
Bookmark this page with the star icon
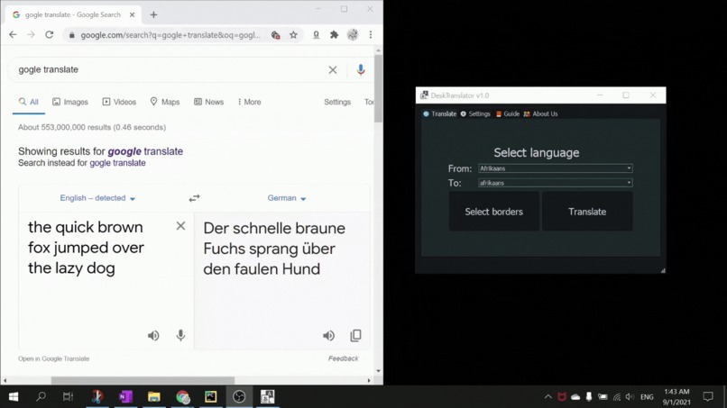click(x=293, y=35)
